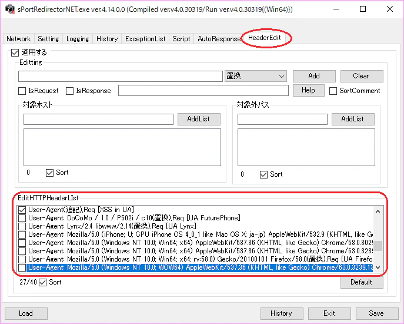Image resolution: width=404 pixels, height=324 pixels.
Task: Click the header list scroll up arrow
Action: (x=378, y=211)
